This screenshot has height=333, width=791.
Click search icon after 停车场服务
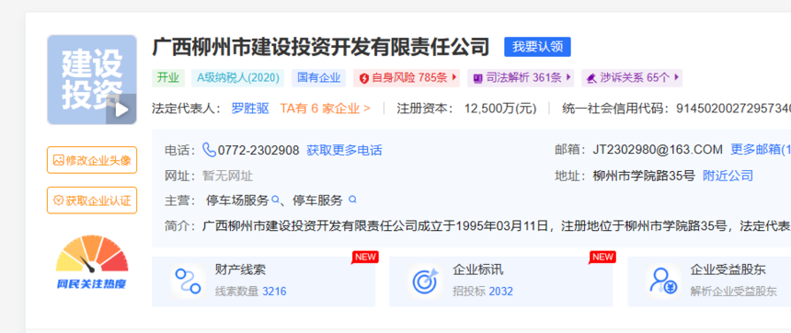tap(275, 200)
